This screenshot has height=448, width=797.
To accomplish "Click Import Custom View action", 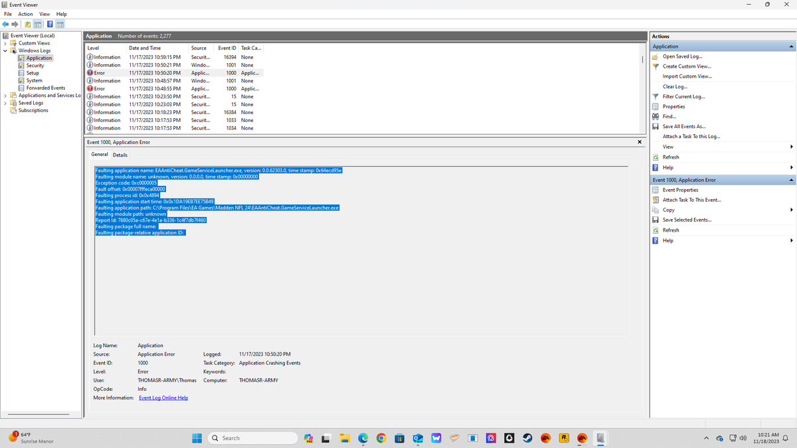I will (687, 76).
